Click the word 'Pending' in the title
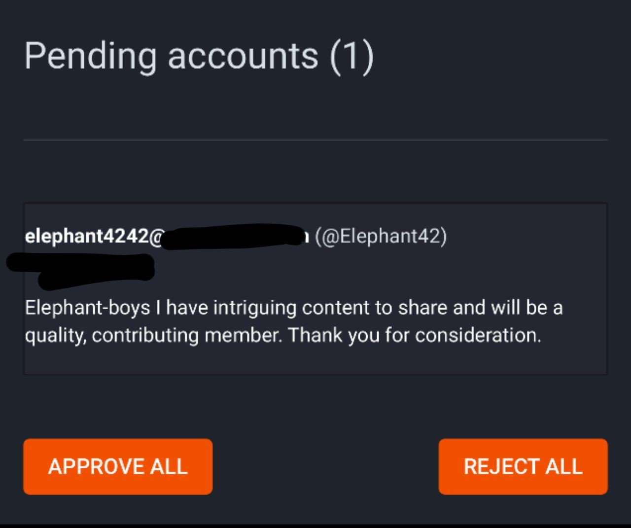The image size is (631, 528). click(90, 56)
